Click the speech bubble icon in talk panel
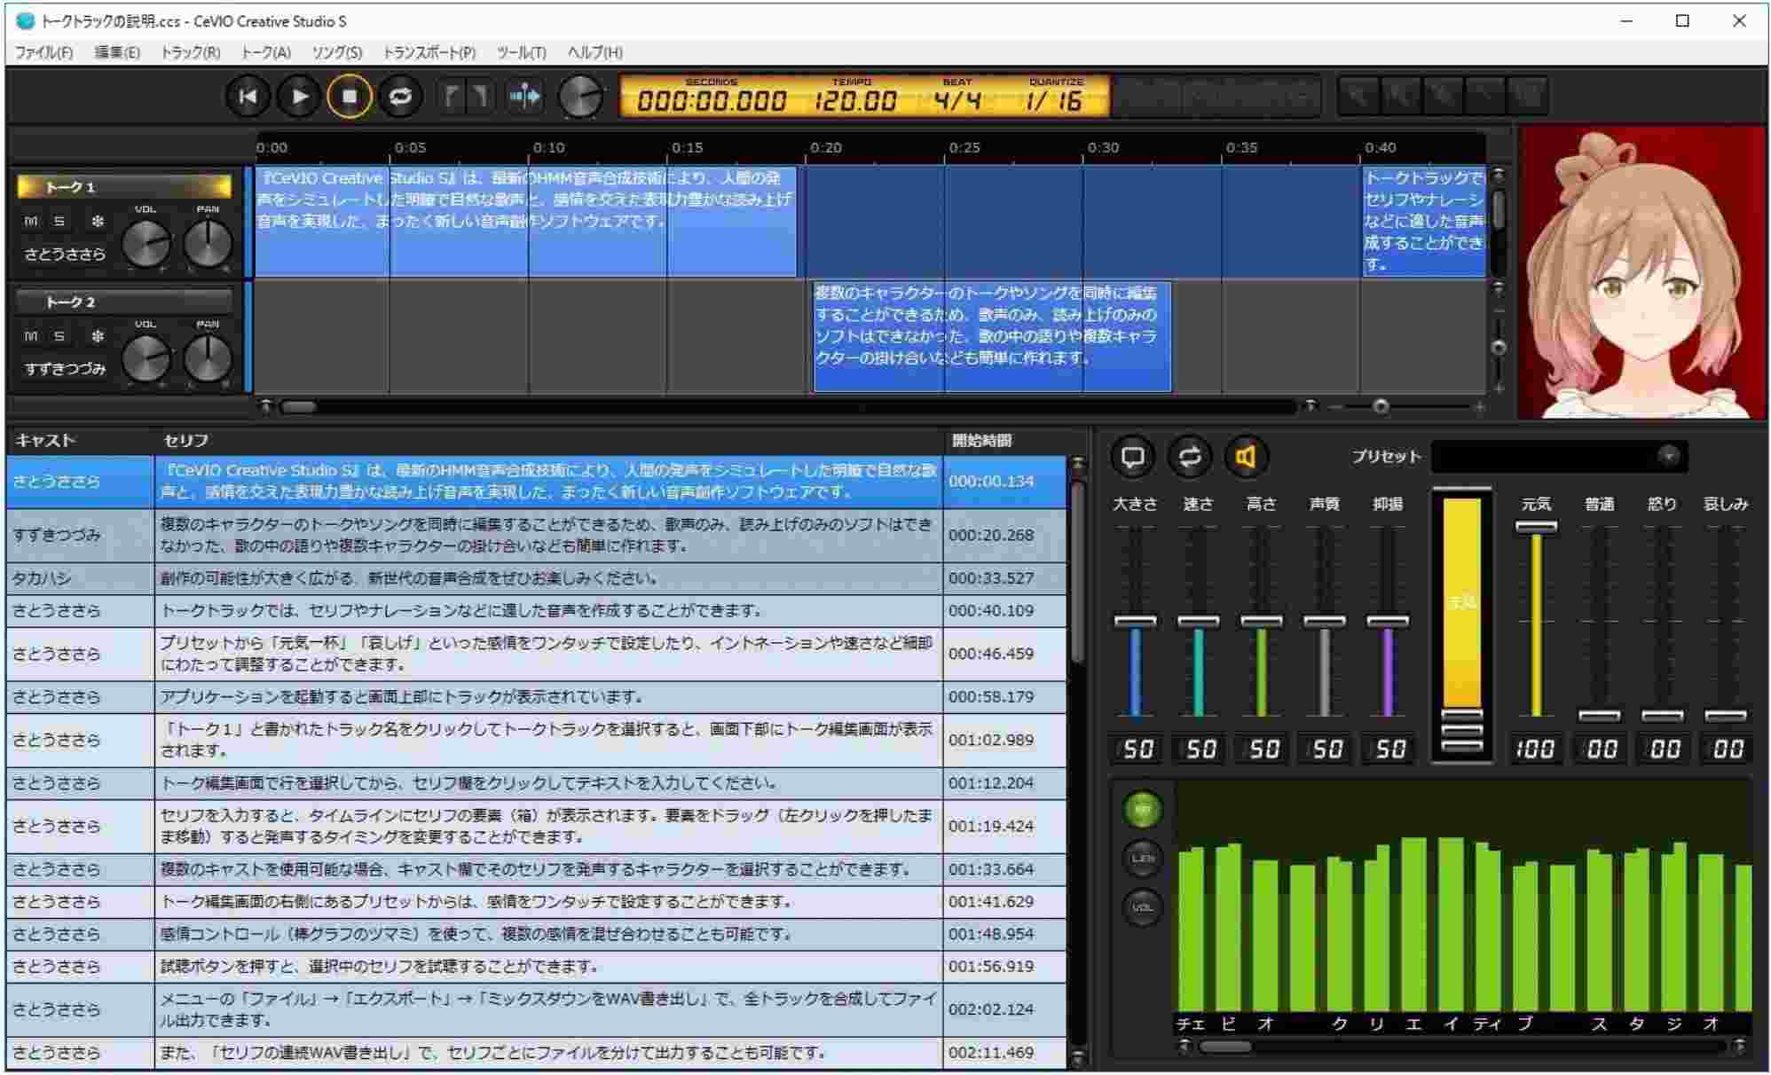1771x1075 pixels. tap(1133, 458)
